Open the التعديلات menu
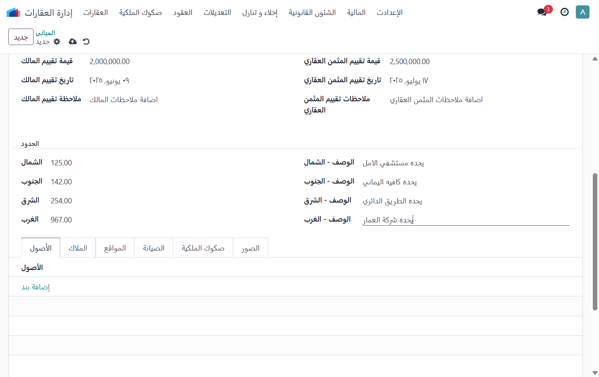 [217, 12]
